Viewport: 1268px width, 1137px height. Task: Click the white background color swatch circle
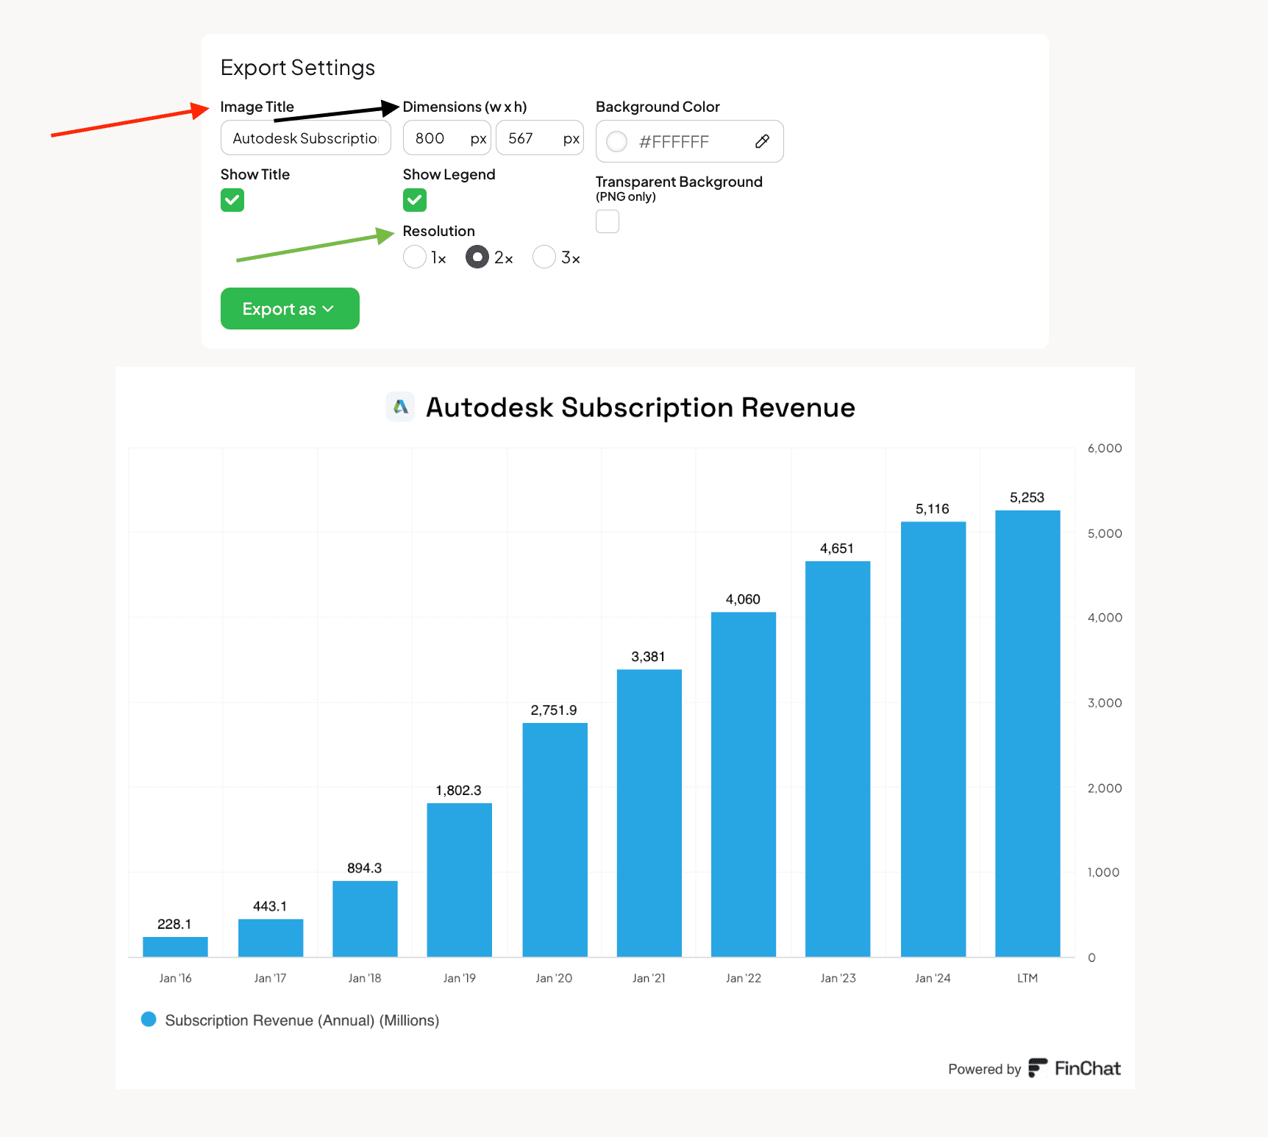pos(616,141)
